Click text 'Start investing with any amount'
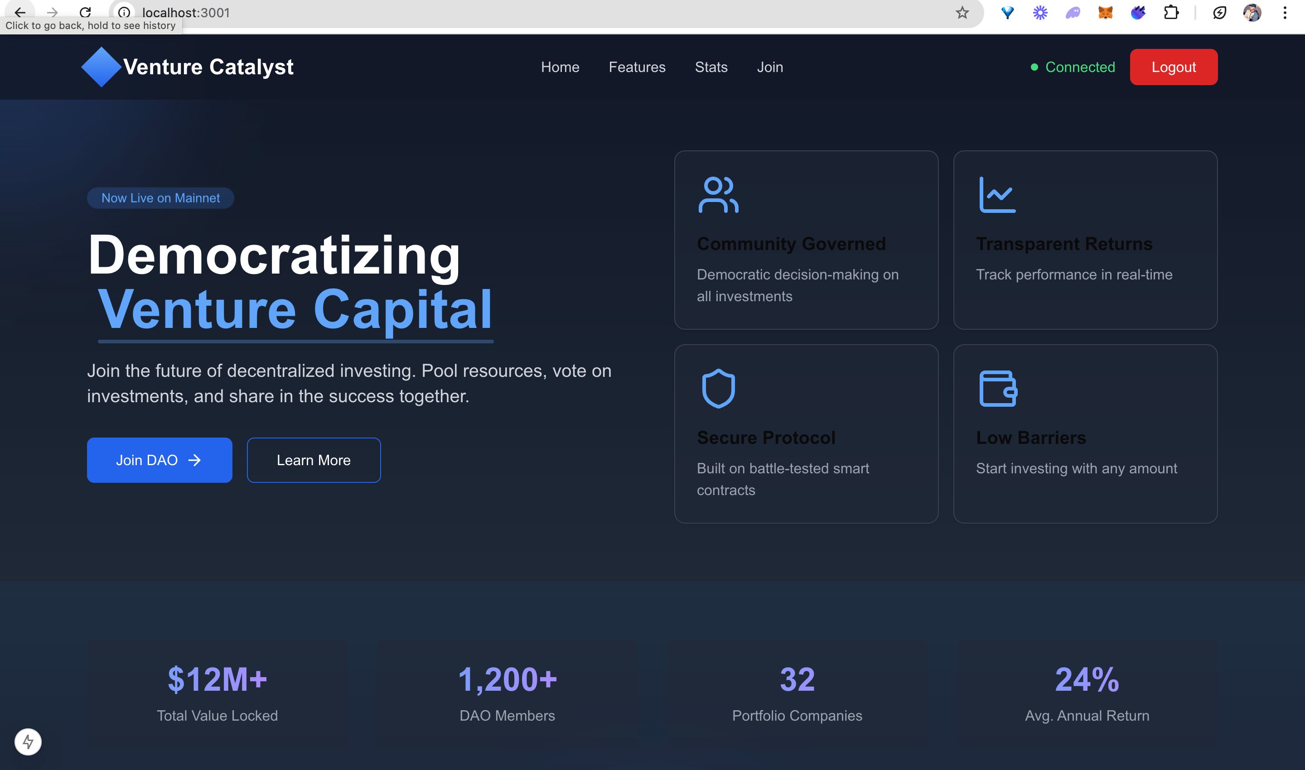1305x770 pixels. [x=1077, y=468]
